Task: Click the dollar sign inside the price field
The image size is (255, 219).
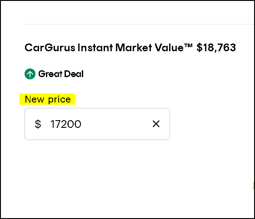Action: pyautogui.click(x=38, y=124)
